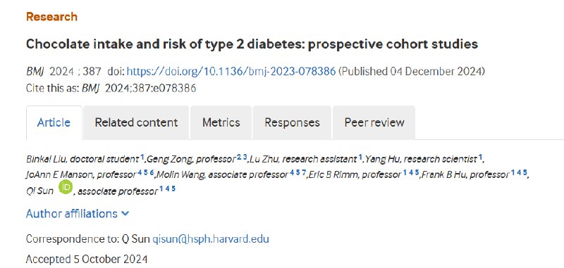This screenshot has height=268, width=564.
Task: Open the Author affiliations section
Action: (x=72, y=213)
